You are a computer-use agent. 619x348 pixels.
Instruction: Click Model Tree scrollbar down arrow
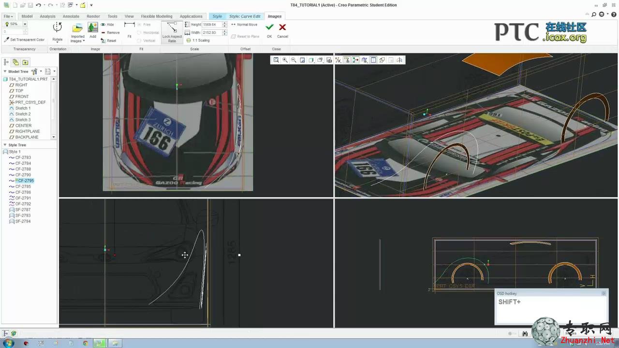click(x=53, y=137)
